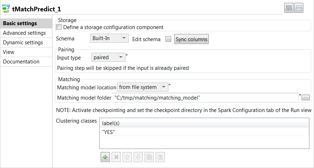This screenshot has width=314, height=168.
Task: Click the green plus add-row button
Action: (x=105, y=157)
